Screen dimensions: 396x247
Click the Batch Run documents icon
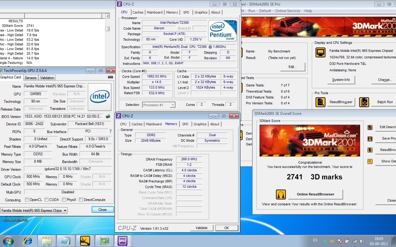(x=364, y=102)
